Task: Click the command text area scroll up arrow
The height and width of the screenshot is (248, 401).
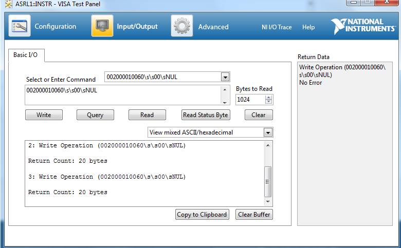Action: coord(225,89)
